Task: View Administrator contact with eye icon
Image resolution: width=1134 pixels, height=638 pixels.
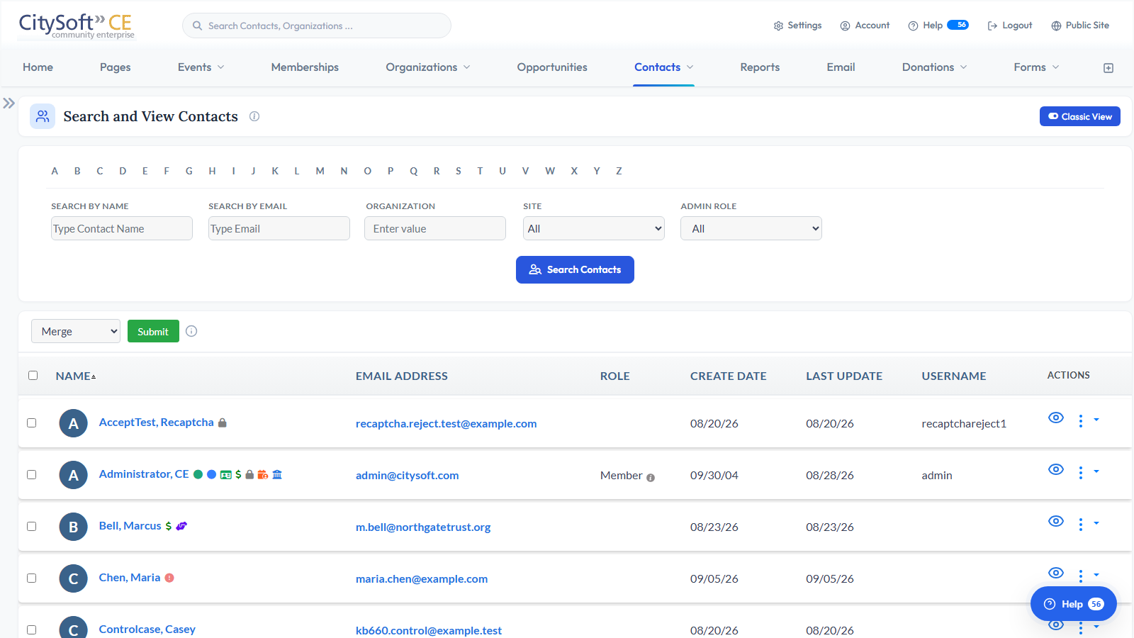Action: click(x=1056, y=469)
